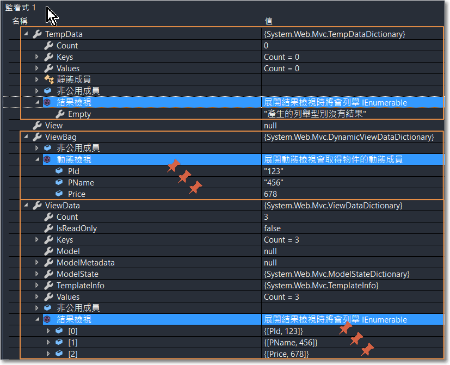This screenshot has height=365, width=450.
Task: Click the wrench icon beside Empty
Action: coord(60,114)
